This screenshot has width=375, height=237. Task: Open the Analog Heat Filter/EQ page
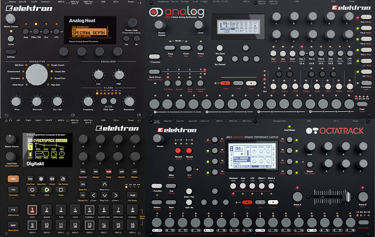pos(36,31)
